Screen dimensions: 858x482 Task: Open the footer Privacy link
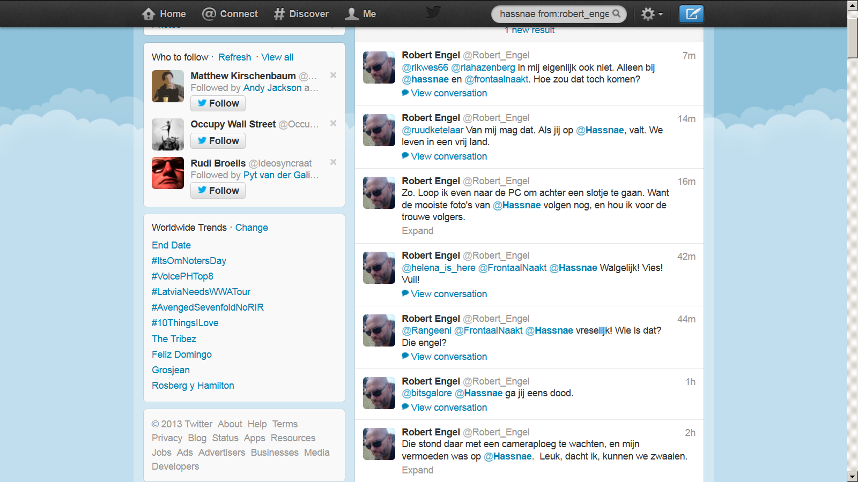(167, 438)
